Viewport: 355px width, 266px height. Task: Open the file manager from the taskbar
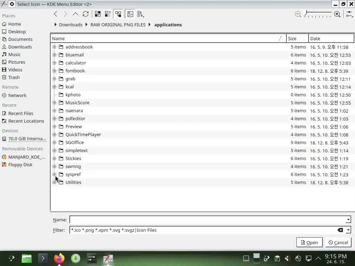(x=26, y=258)
